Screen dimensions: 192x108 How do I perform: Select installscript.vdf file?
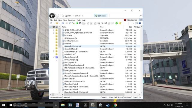click(70, 54)
